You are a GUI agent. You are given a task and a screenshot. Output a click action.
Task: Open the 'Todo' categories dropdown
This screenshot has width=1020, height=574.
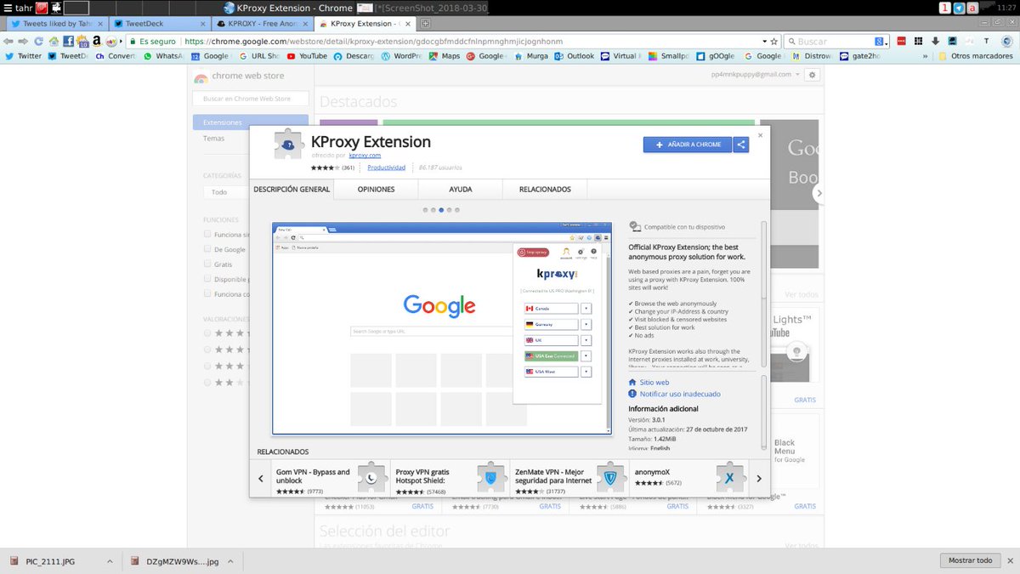coord(226,192)
